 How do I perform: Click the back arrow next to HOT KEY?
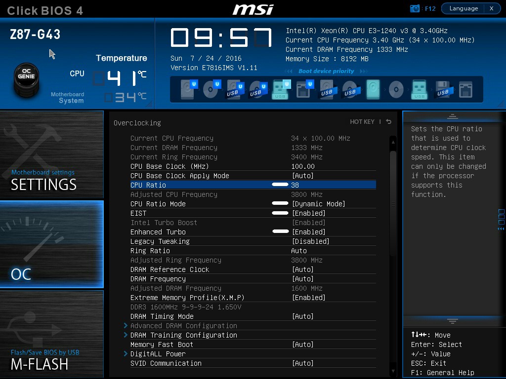pyautogui.click(x=388, y=121)
